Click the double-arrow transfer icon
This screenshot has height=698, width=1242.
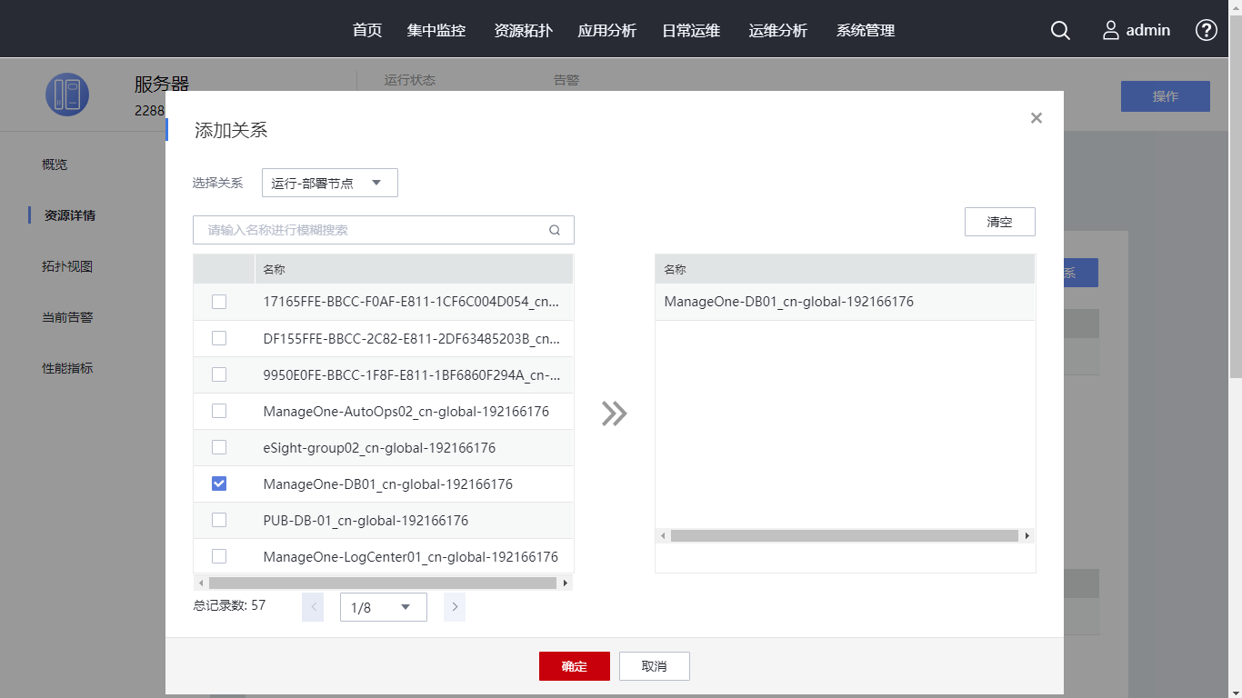(x=615, y=414)
